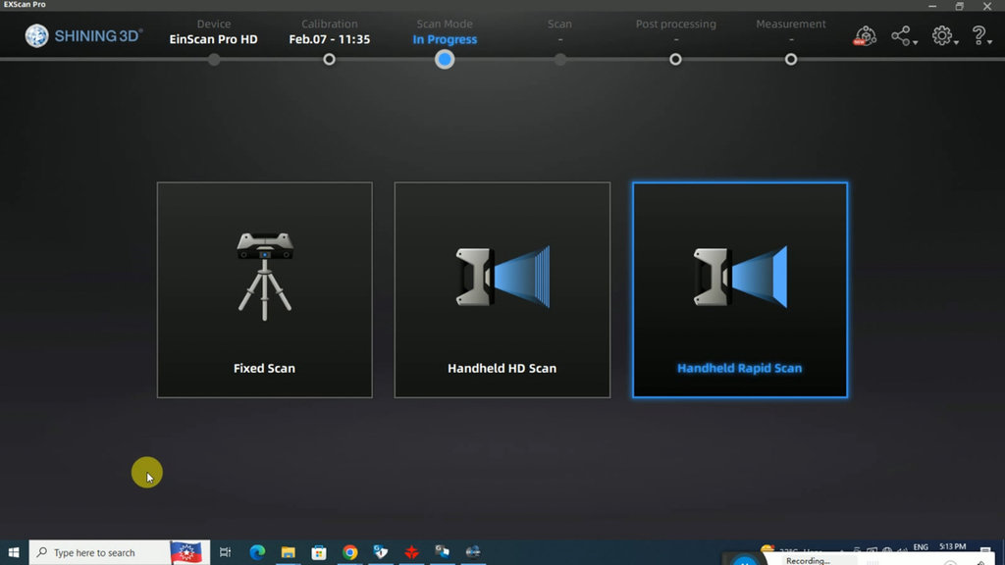Open File Explorer from the taskbar

(289, 552)
